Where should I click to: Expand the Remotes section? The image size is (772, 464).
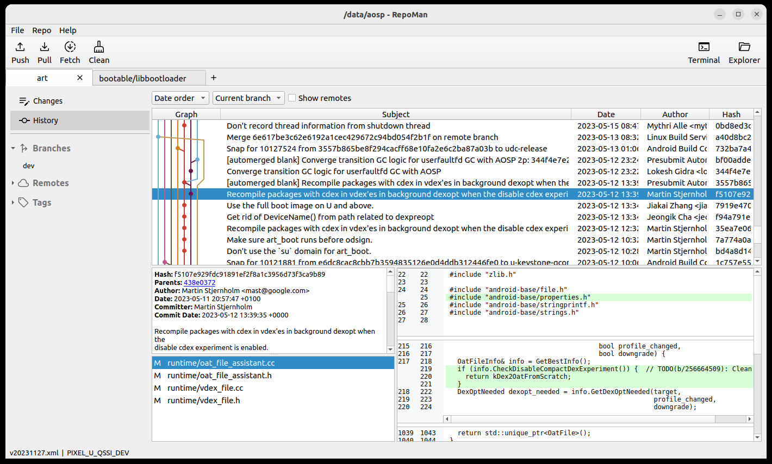13,183
